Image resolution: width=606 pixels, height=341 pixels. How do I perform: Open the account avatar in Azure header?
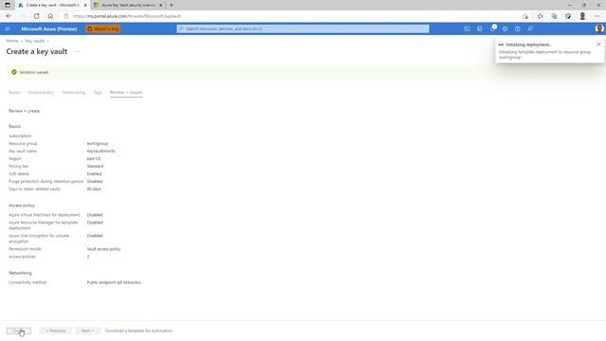click(x=599, y=28)
